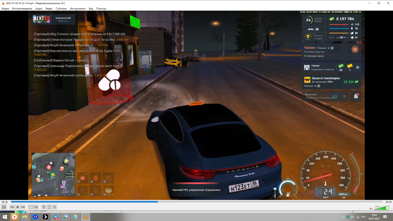Click the Возьми заказ task line

315,56
